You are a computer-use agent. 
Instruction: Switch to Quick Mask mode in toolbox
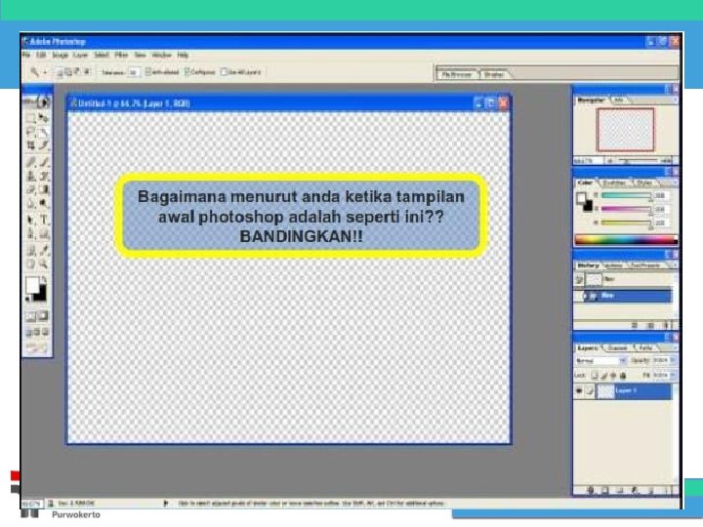[x=44, y=316]
